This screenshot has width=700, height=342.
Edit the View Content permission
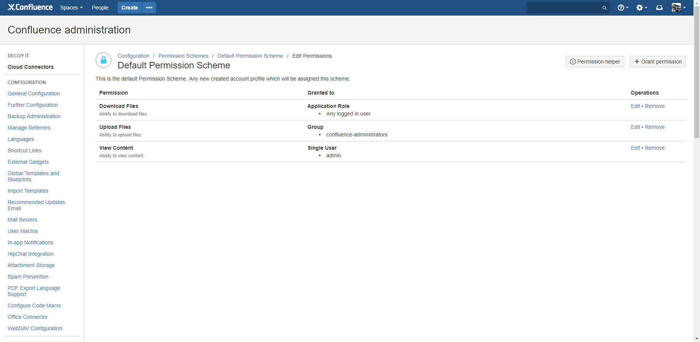pyautogui.click(x=635, y=148)
